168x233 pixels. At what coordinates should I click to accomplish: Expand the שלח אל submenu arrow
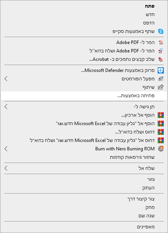[x=6, y=168]
